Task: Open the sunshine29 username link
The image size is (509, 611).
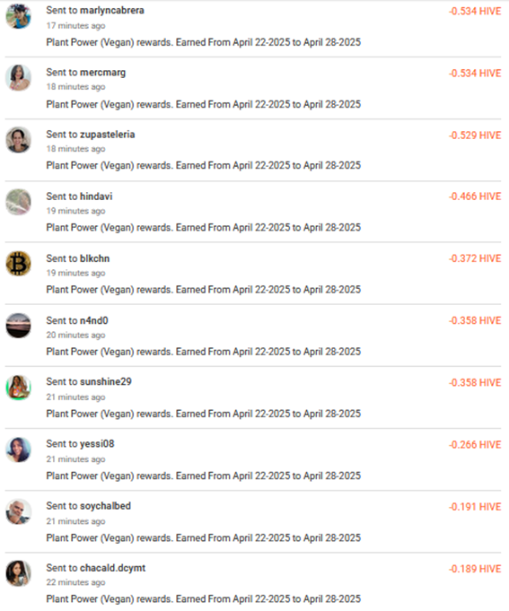Action: [106, 382]
